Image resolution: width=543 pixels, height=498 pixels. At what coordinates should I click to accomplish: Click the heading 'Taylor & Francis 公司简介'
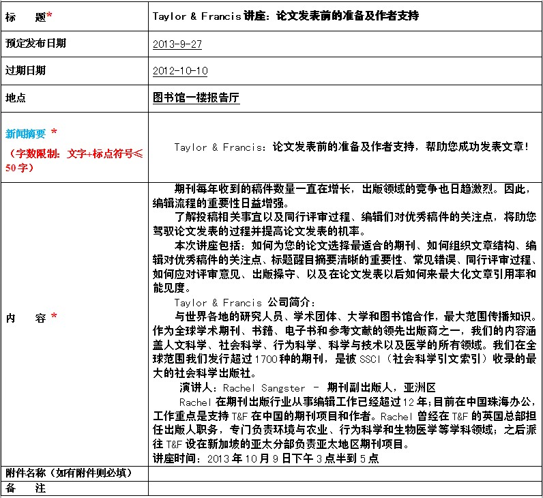(x=245, y=302)
